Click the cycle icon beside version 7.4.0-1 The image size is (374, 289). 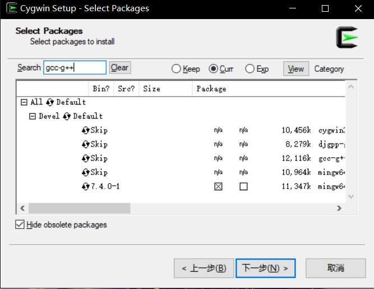coord(85,186)
